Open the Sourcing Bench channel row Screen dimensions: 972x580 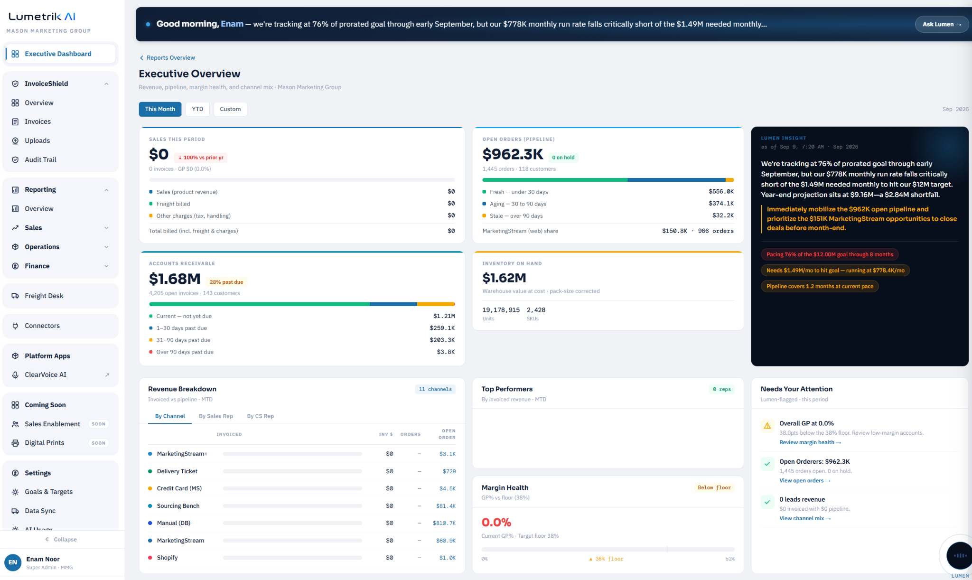[x=302, y=506]
